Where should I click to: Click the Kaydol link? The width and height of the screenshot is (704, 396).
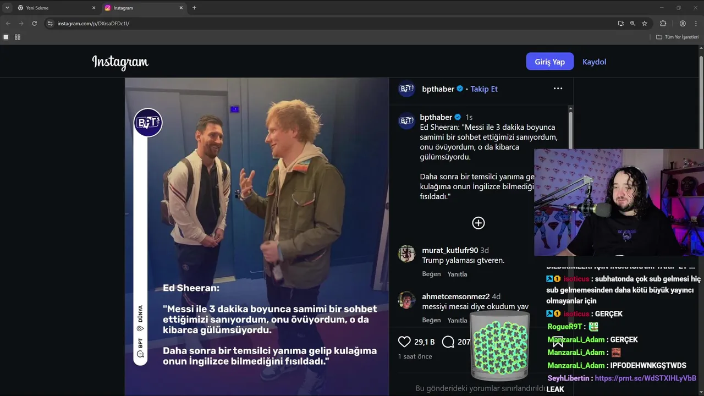point(594,62)
